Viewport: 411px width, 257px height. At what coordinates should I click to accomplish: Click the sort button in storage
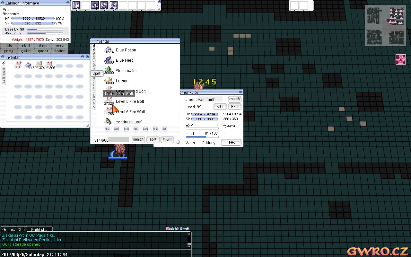(153, 139)
